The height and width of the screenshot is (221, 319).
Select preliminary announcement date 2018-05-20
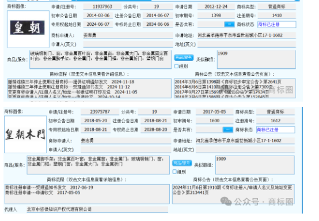96,121
